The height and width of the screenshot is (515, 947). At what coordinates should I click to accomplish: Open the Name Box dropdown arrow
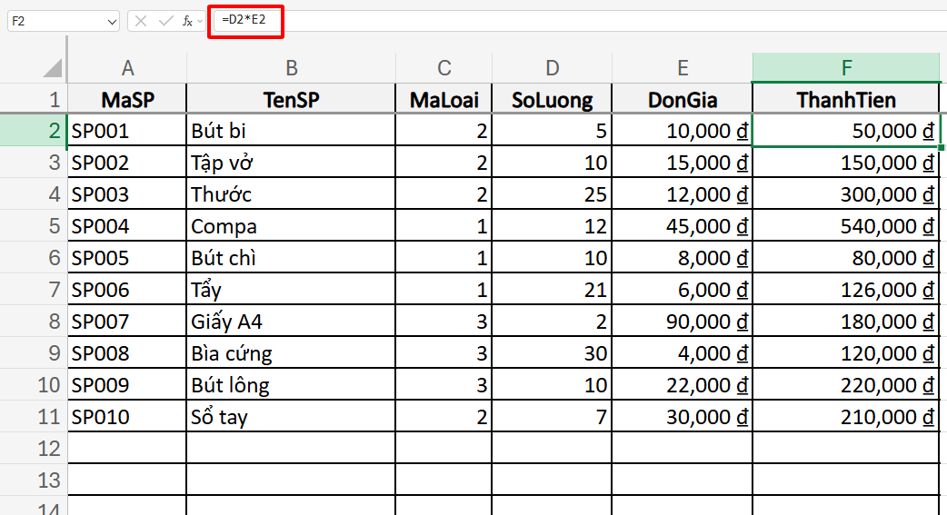tap(112, 21)
